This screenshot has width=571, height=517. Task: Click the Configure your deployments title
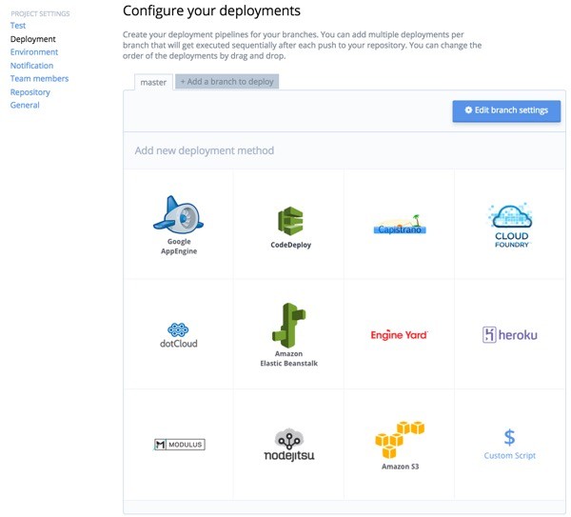[211, 10]
